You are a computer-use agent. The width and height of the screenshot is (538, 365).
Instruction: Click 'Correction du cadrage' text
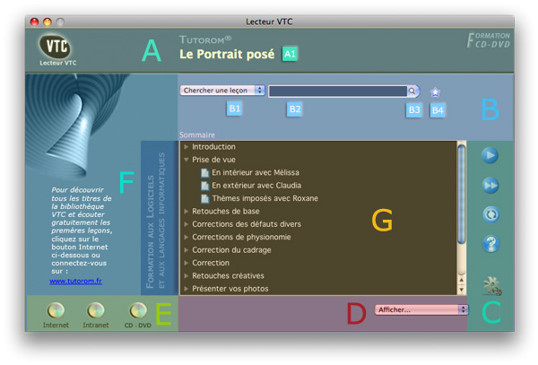click(x=231, y=250)
